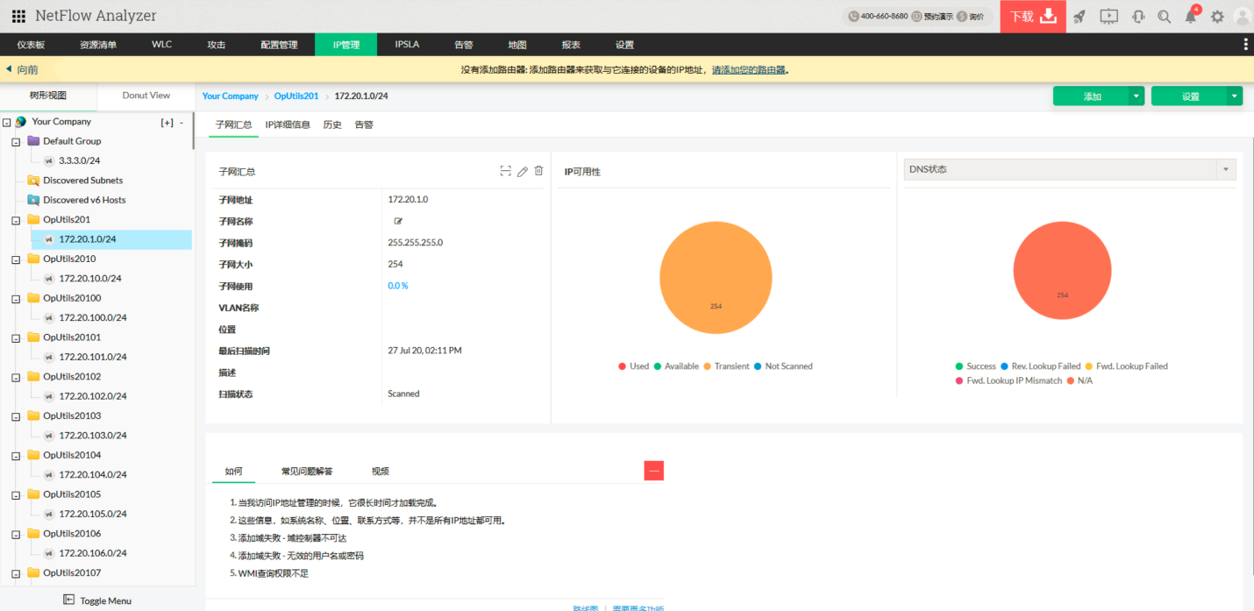Collapse the OpUtils20100 node
Image resolution: width=1254 pixels, height=611 pixels.
pyautogui.click(x=16, y=299)
